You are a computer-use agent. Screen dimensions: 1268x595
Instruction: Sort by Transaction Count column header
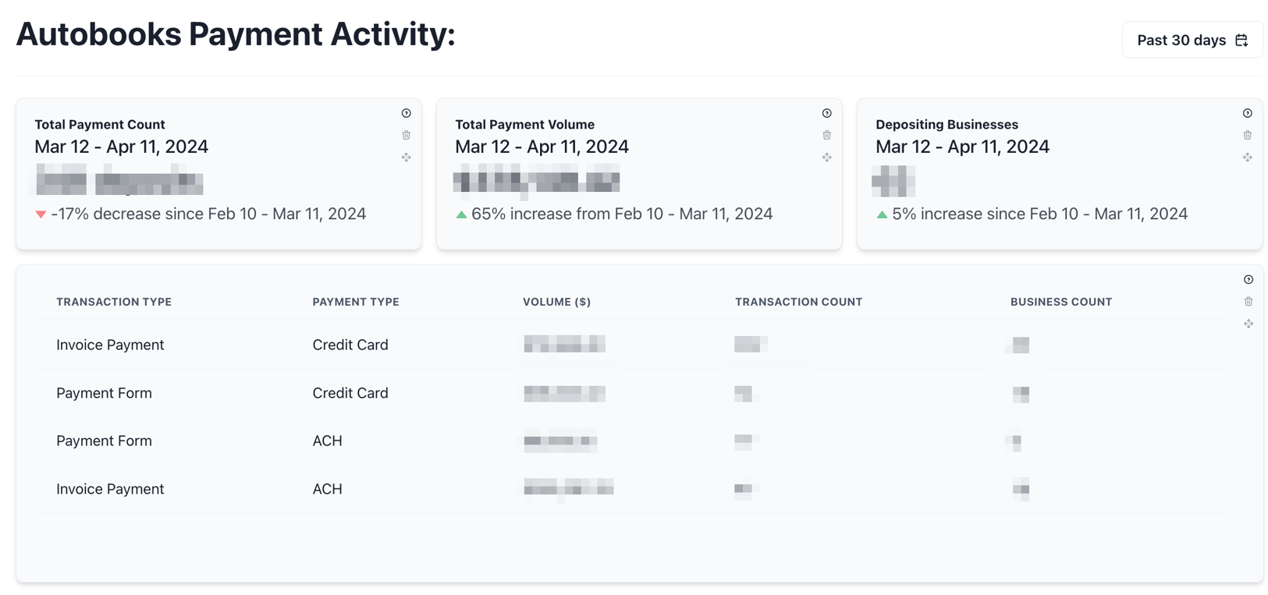click(798, 302)
